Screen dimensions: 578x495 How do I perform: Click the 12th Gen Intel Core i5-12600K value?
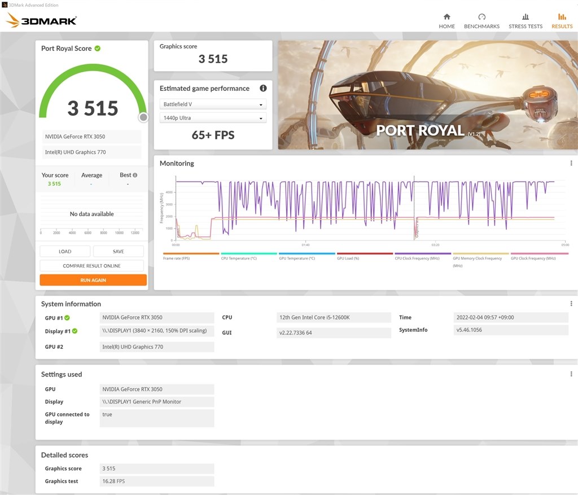[334, 317]
